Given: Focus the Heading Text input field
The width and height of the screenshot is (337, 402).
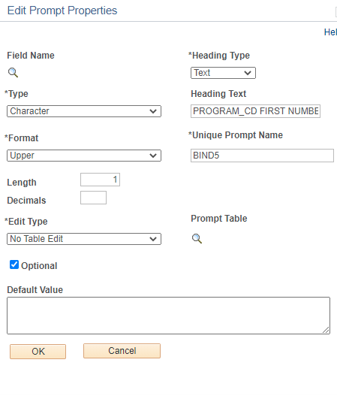Looking at the screenshot, I should [256, 111].
